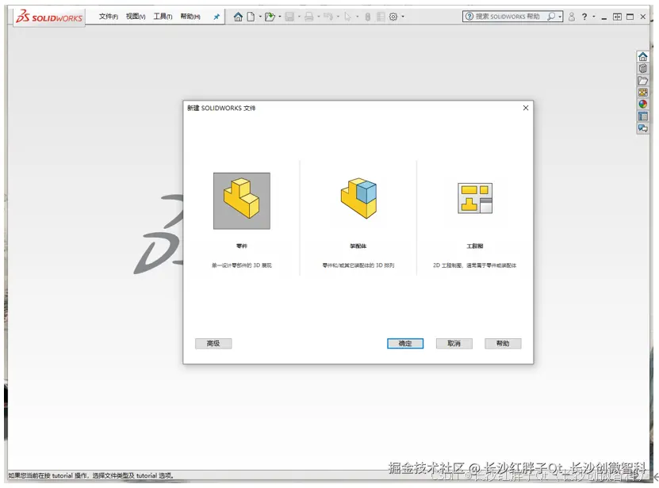Screen dimensions: 659x488
Task: Open the View Palette tab in the task pane
Action: pyautogui.click(x=642, y=93)
